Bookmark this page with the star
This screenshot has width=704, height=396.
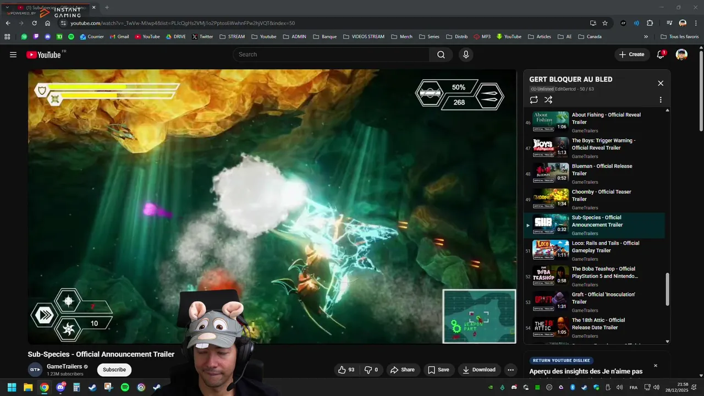605,23
